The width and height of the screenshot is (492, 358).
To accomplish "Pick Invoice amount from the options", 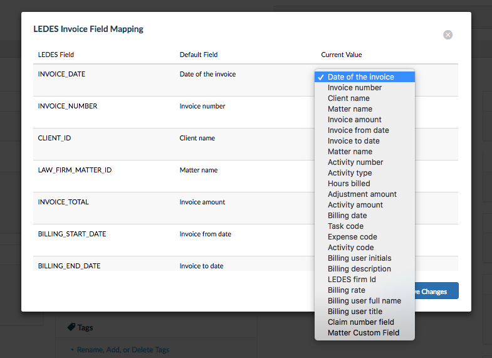I will pyautogui.click(x=354, y=120).
